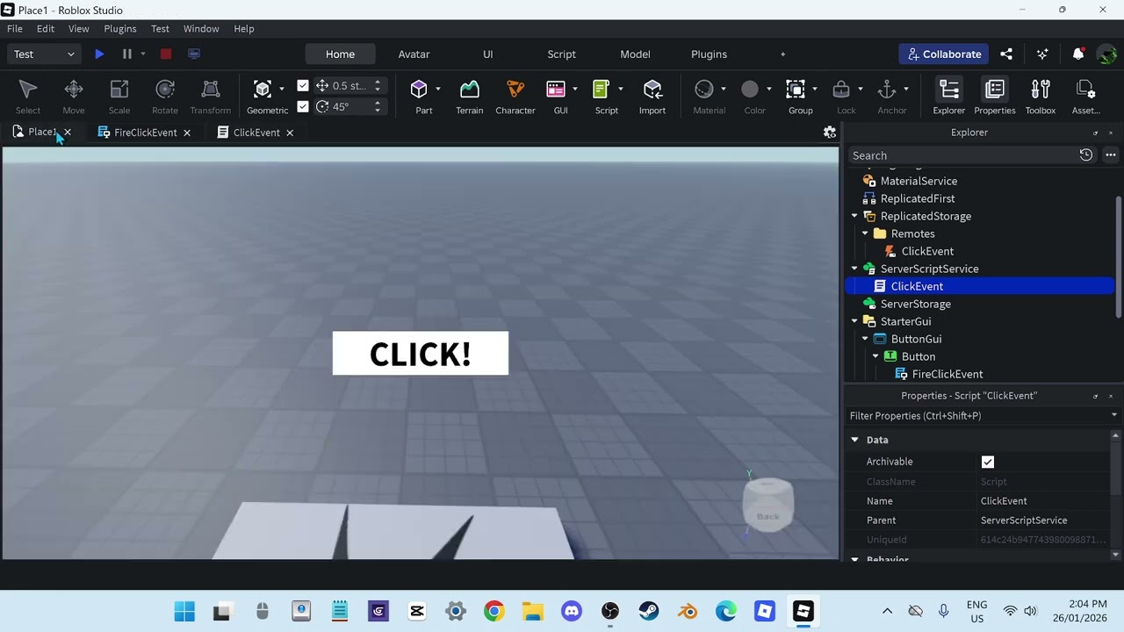Open the Toolbox panel
The height and width of the screenshot is (632, 1124).
point(1041,97)
